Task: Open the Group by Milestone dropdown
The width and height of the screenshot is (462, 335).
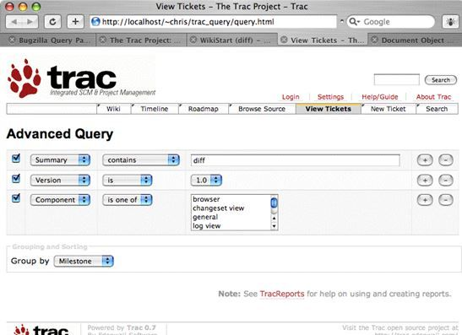Action: [84, 261]
